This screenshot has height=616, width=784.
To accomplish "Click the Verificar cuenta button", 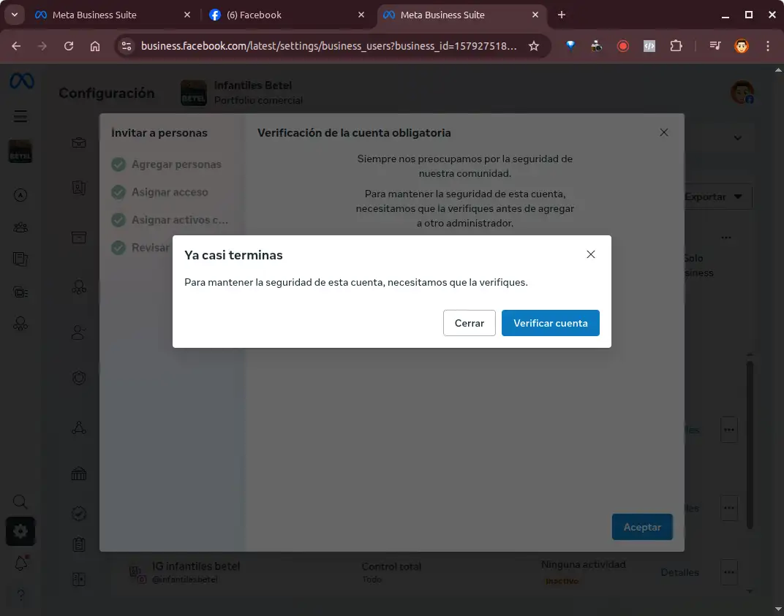I will pyautogui.click(x=550, y=323).
